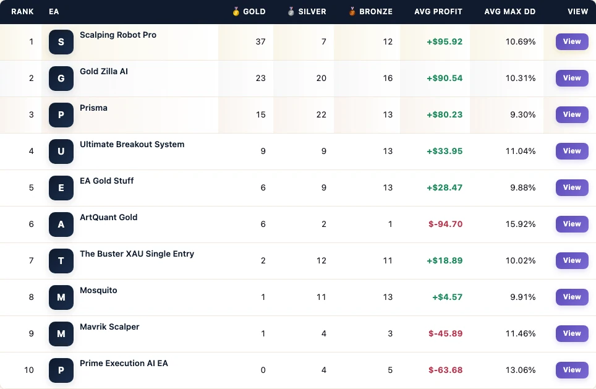The height and width of the screenshot is (389, 596).
Task: Open View for EA Gold Stuff
Action: click(572, 187)
